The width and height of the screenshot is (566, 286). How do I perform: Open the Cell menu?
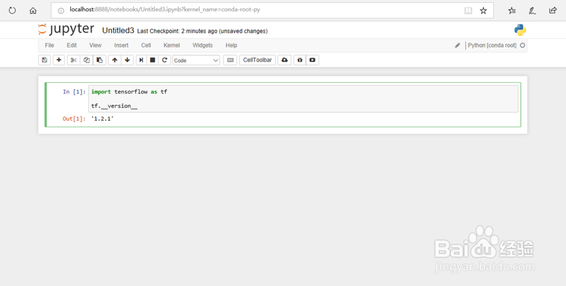click(x=146, y=45)
